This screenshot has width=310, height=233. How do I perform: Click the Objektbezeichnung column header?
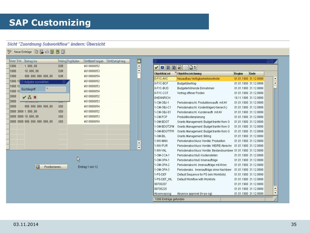[x=205, y=73]
